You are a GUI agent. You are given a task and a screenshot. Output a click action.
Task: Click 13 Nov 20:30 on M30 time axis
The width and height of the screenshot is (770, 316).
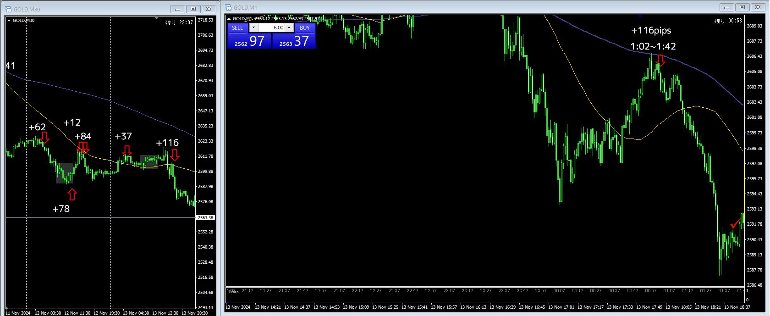pyautogui.click(x=194, y=313)
